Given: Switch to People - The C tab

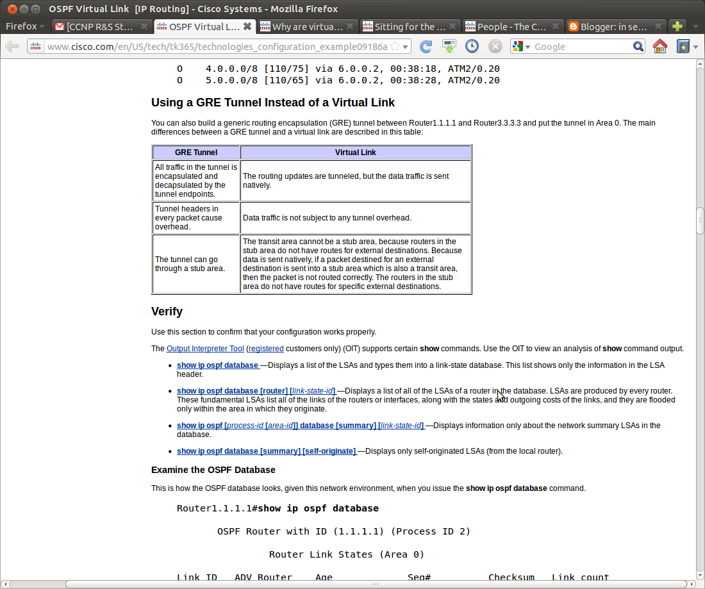Looking at the screenshot, I should pos(513,26).
